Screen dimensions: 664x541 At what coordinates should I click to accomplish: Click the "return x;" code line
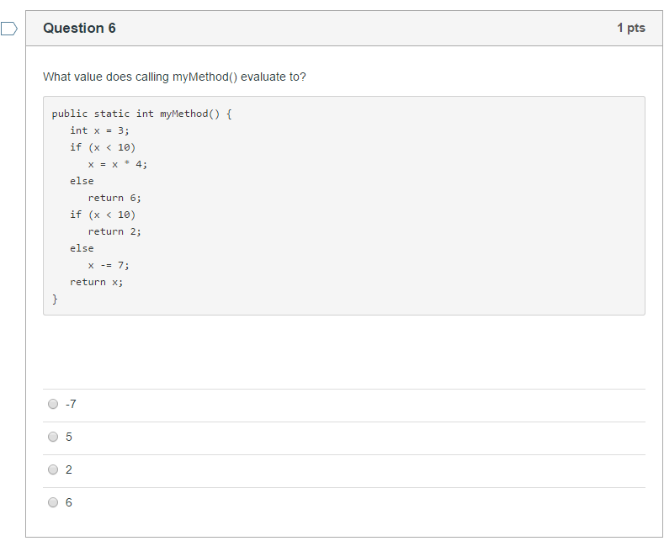coord(96,282)
